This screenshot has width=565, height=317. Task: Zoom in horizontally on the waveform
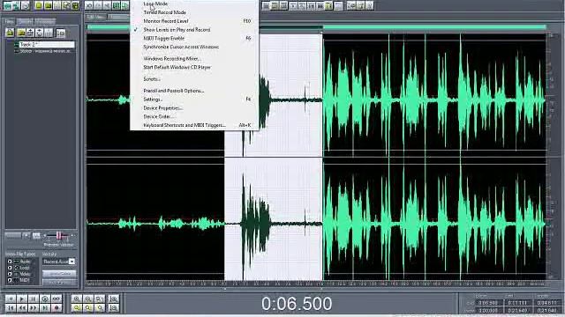(x=77, y=299)
